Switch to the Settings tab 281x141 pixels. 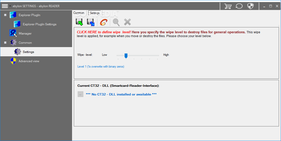pyautogui.click(x=95, y=13)
